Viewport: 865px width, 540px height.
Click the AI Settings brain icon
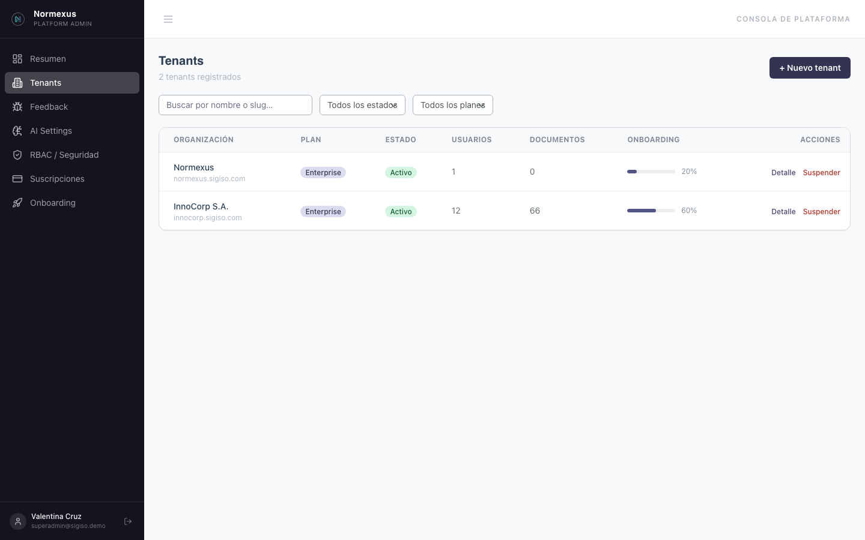click(x=17, y=131)
